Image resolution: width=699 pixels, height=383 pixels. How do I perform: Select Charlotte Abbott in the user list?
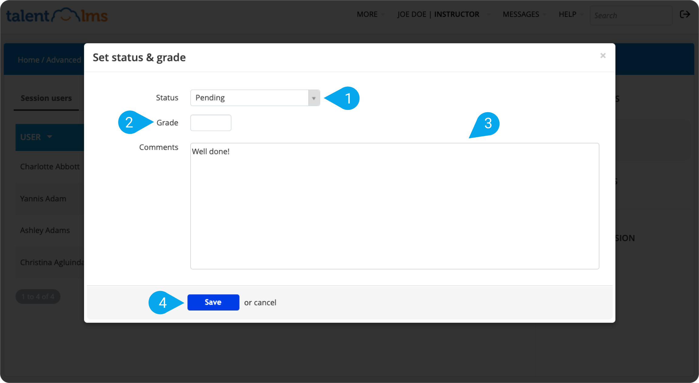(x=50, y=166)
